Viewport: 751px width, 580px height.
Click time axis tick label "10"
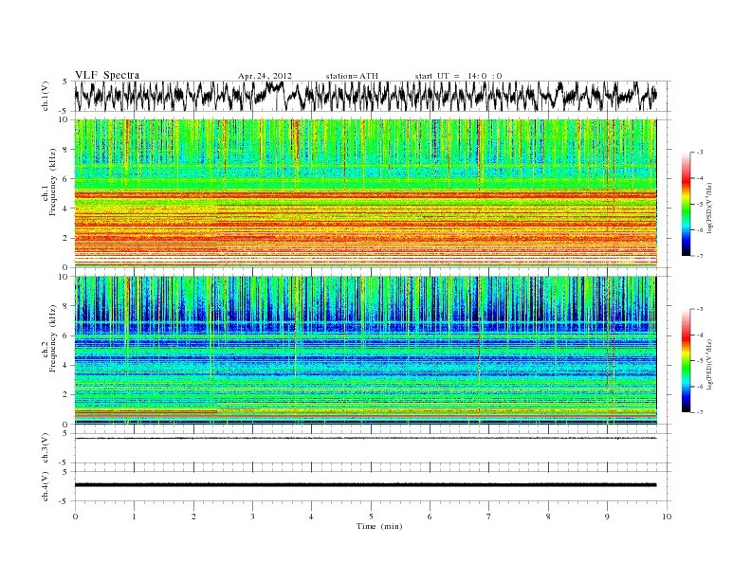pos(667,517)
